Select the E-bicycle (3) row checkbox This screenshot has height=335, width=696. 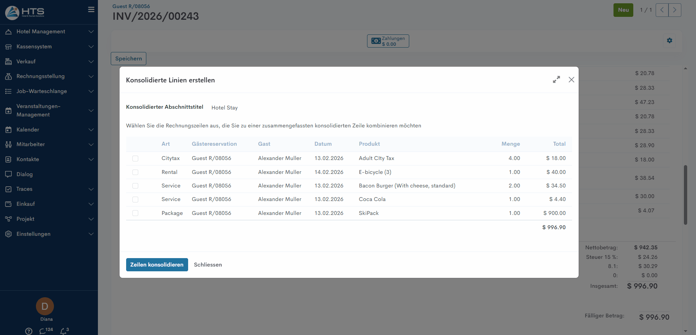(135, 172)
